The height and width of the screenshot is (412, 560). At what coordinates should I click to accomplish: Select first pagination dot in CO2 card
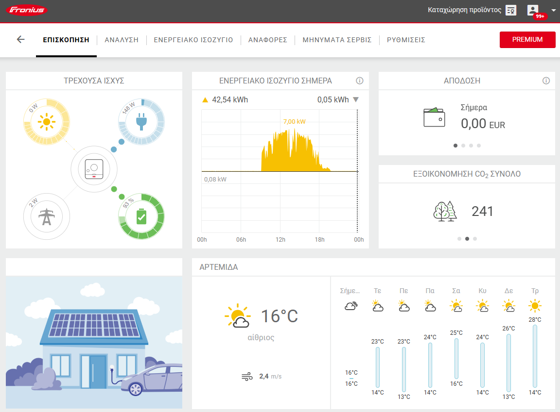459,239
